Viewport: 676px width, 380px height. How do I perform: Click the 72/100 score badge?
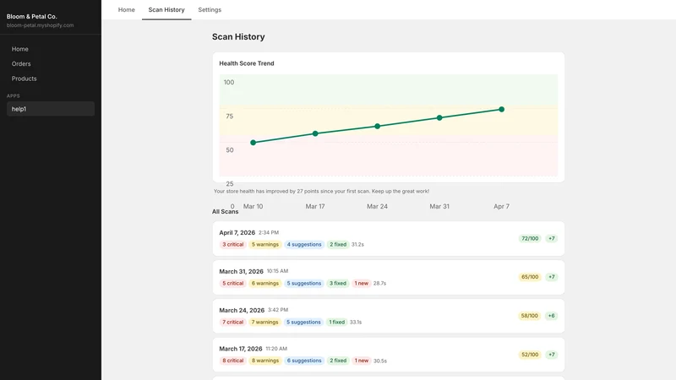[x=530, y=239]
